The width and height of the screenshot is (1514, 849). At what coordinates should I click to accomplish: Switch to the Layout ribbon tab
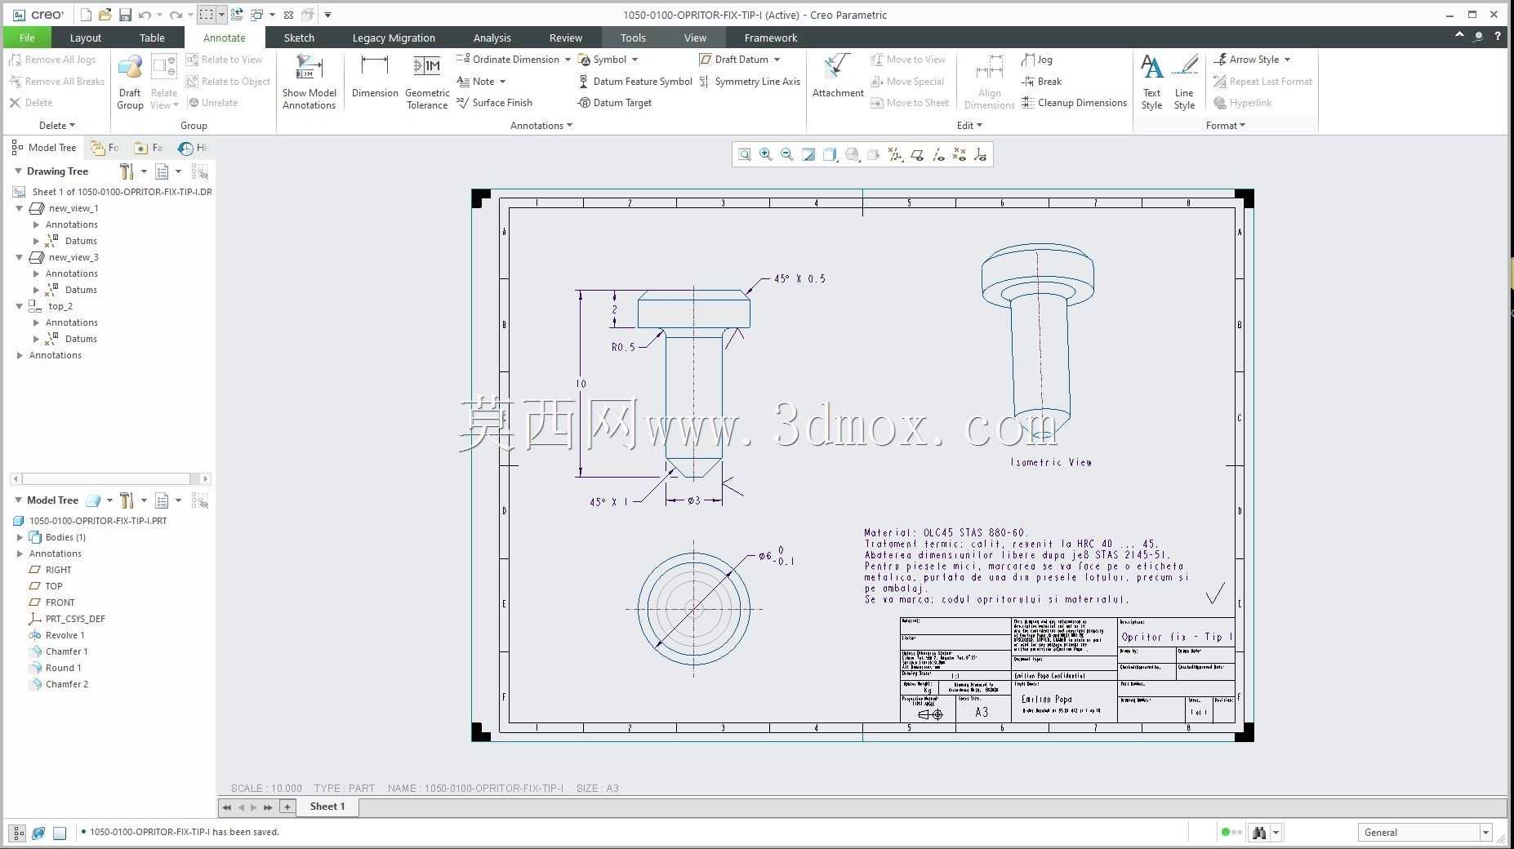85,38
